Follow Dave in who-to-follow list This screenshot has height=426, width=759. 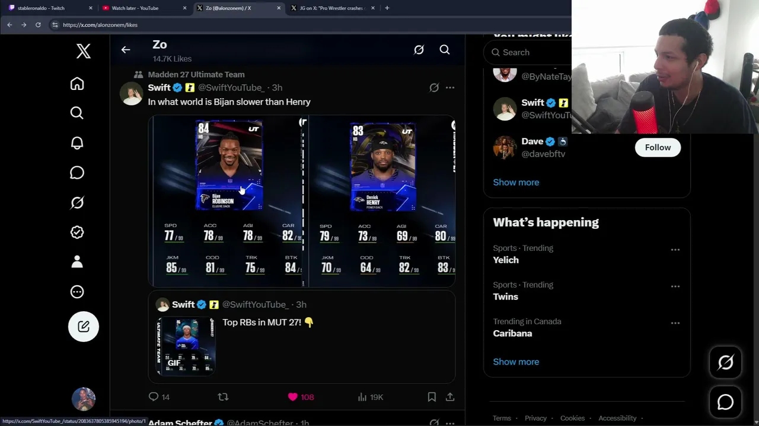point(658,147)
